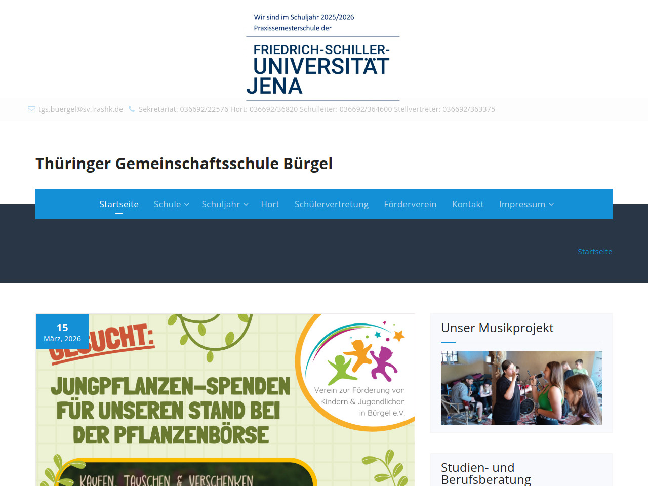The image size is (648, 486).
Task: Click the Unser Musikprojekt heading
Action: click(x=497, y=328)
